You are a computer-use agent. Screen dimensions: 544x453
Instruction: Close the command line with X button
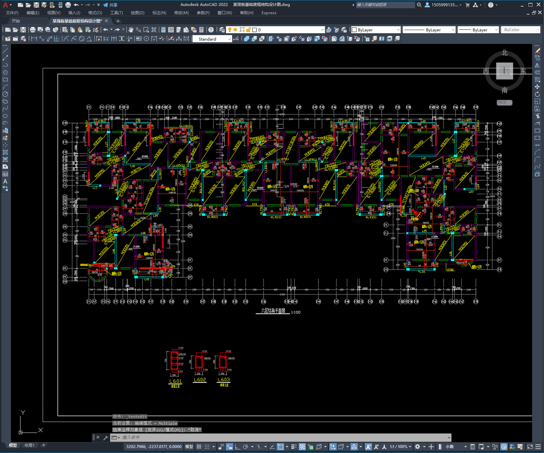[x=98, y=437]
